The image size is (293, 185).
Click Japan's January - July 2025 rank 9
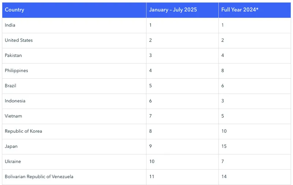point(151,146)
